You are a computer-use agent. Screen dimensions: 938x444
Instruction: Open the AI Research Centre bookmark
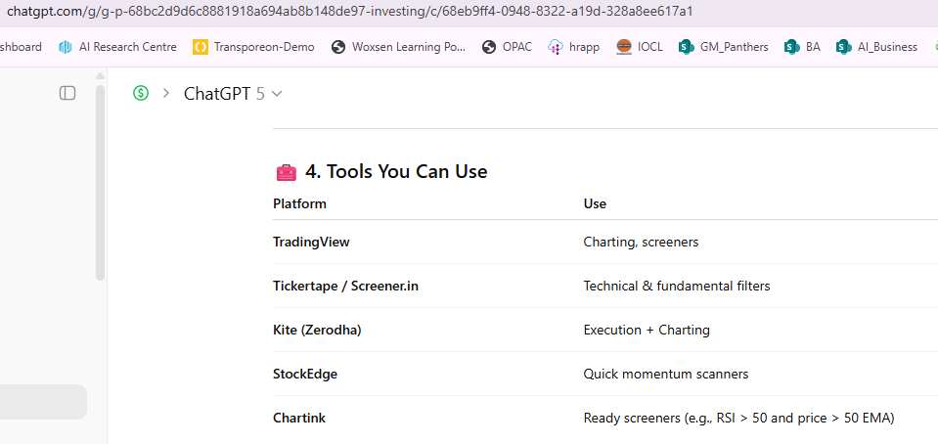pyautogui.click(x=117, y=47)
